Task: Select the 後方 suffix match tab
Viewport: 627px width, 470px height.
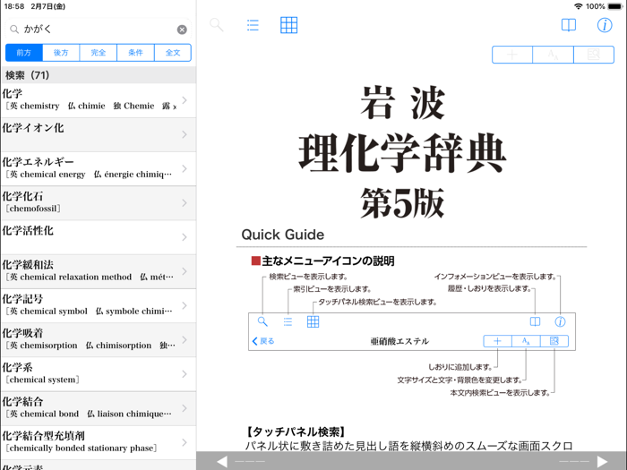Action: pyautogui.click(x=61, y=52)
